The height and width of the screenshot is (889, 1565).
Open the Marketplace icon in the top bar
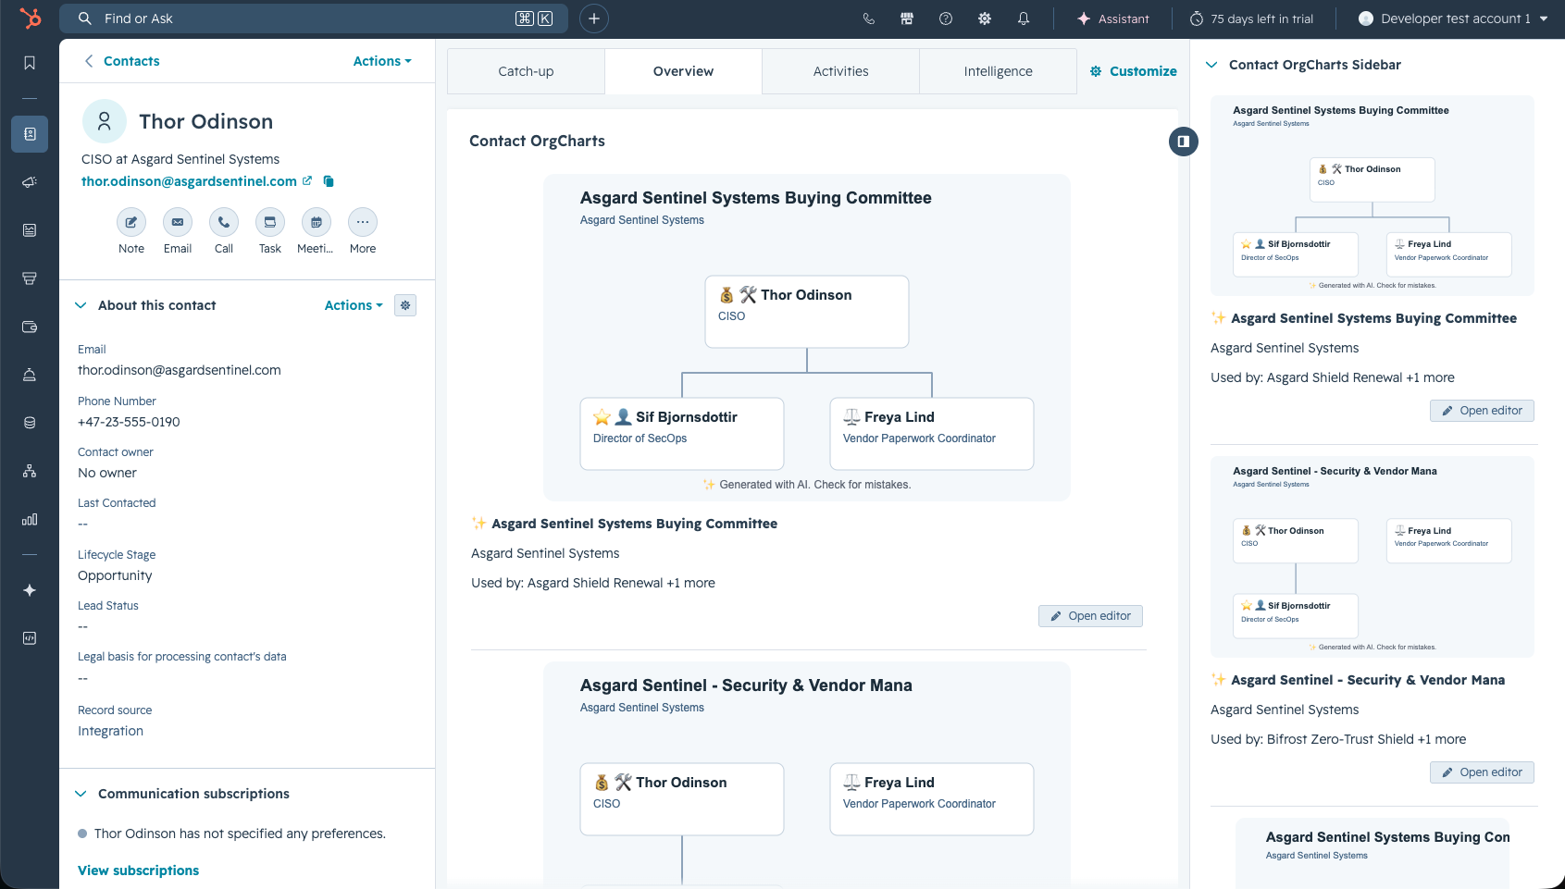coord(907,19)
